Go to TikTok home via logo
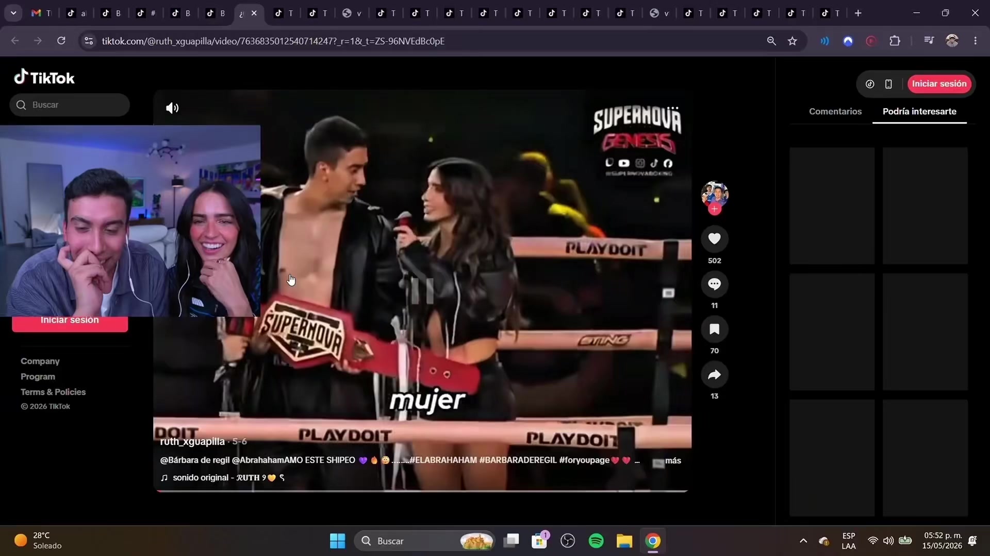 tap(44, 77)
